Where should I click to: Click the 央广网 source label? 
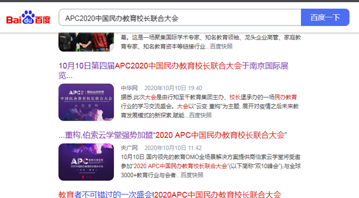[x=129, y=148]
